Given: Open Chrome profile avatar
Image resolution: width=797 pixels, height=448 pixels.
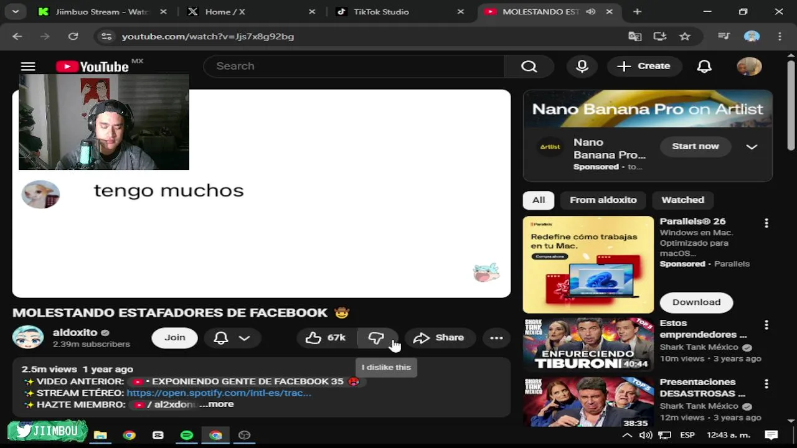Looking at the screenshot, I should (752, 36).
